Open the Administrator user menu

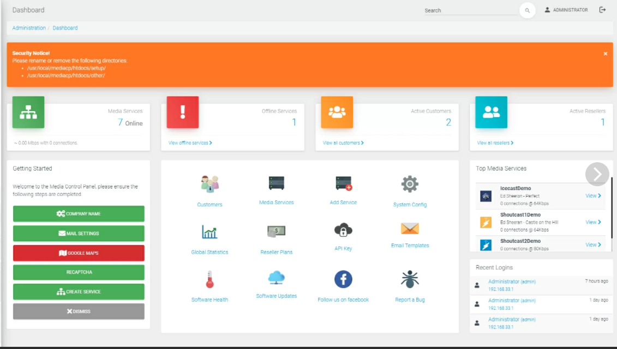click(x=566, y=10)
